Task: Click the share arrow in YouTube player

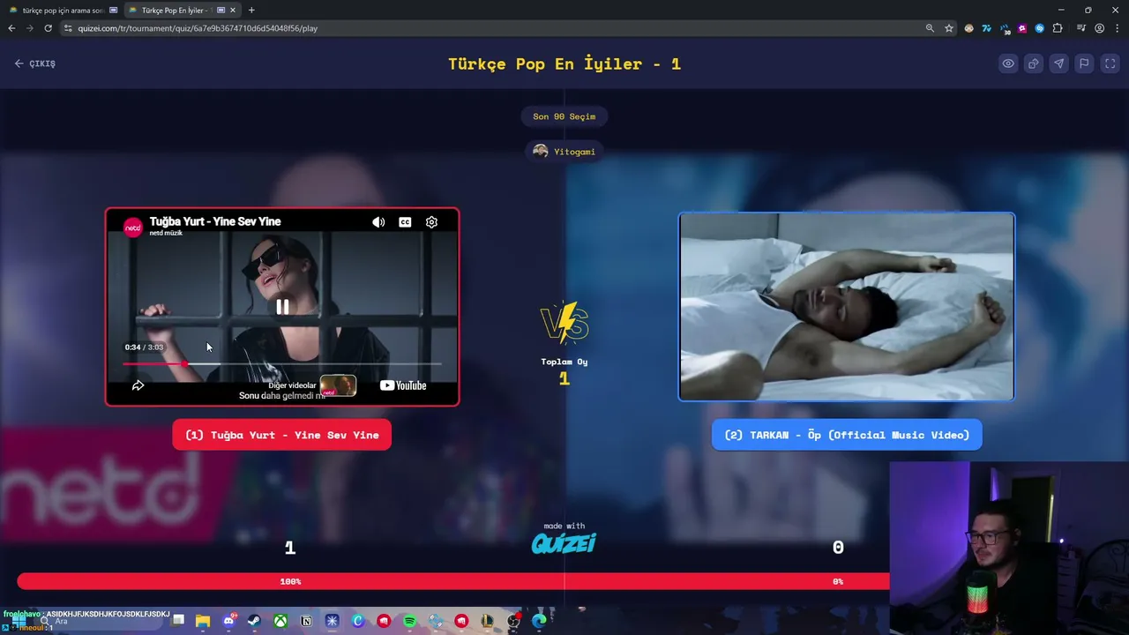Action: tap(138, 385)
